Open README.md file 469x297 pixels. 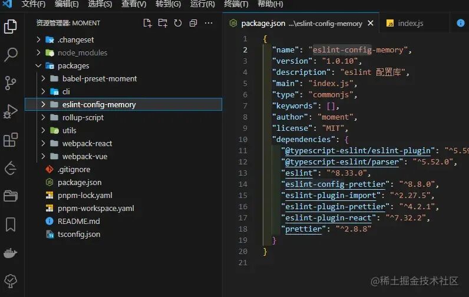79,221
